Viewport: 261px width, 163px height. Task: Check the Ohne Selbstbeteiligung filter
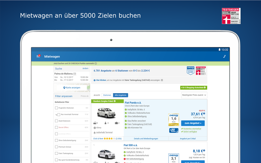coord(56,141)
